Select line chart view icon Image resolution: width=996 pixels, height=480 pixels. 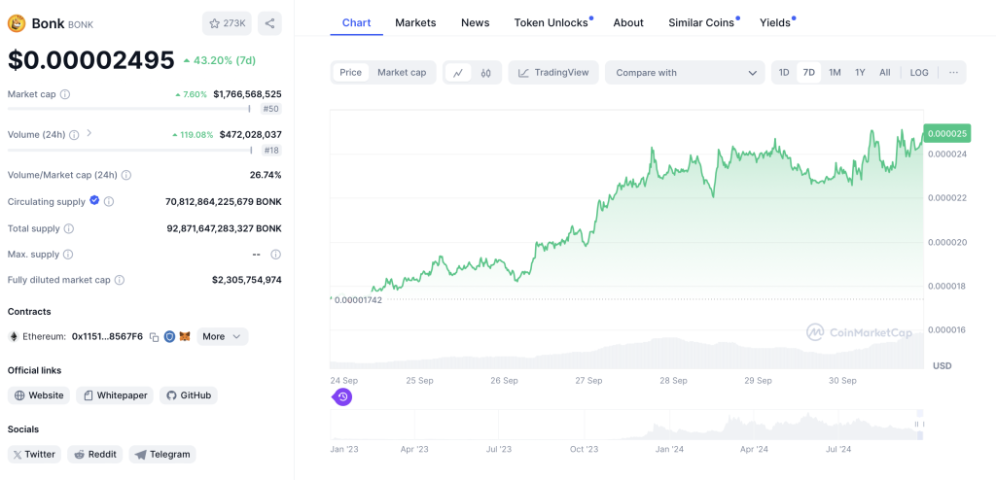point(458,73)
